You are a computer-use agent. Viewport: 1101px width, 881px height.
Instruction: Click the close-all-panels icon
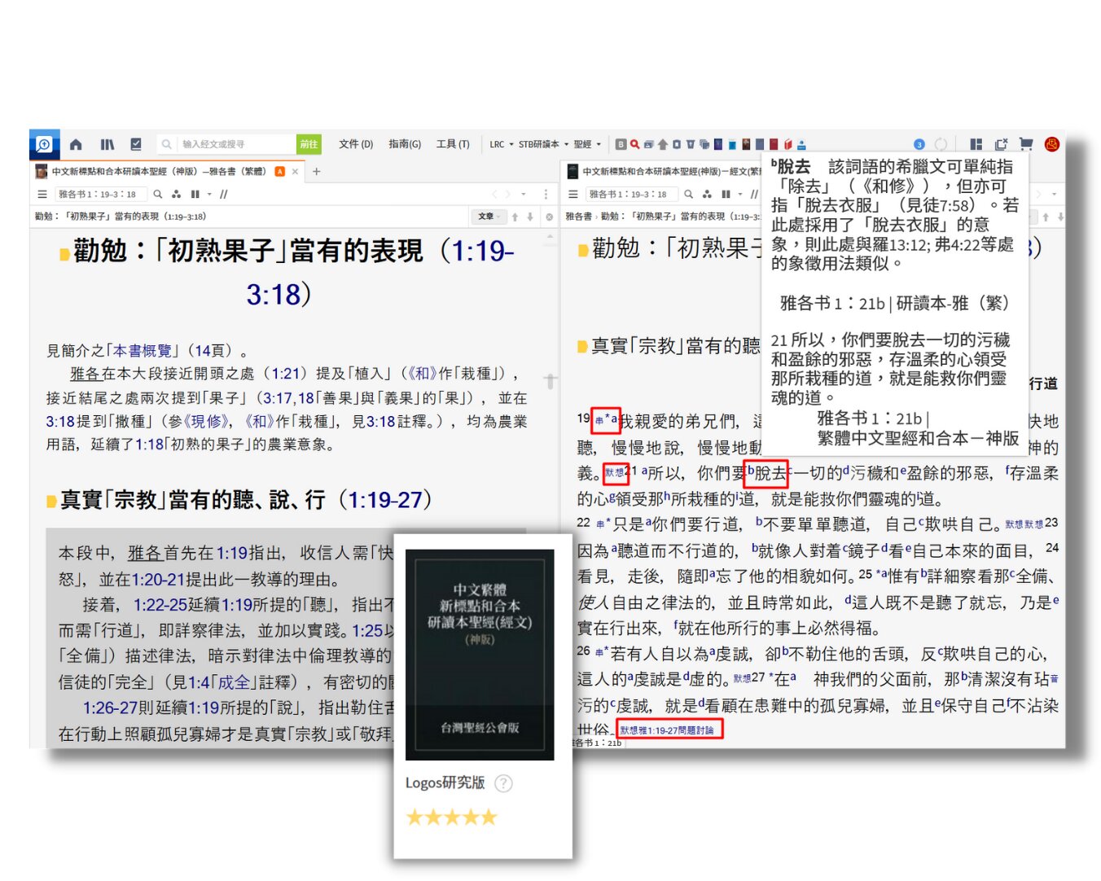point(1001,144)
